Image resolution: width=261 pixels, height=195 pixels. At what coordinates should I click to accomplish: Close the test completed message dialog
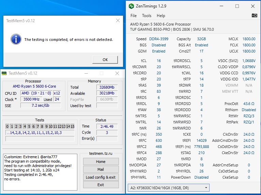point(118,20)
